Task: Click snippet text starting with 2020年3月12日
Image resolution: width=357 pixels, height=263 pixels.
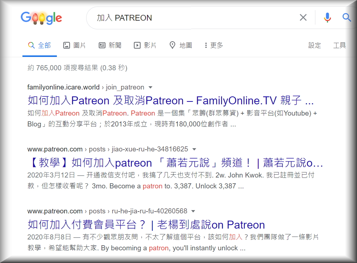Action: pos(171,180)
